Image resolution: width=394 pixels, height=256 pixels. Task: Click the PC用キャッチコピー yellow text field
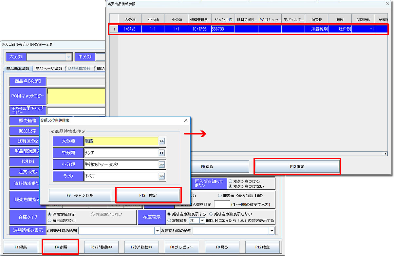[76, 96]
